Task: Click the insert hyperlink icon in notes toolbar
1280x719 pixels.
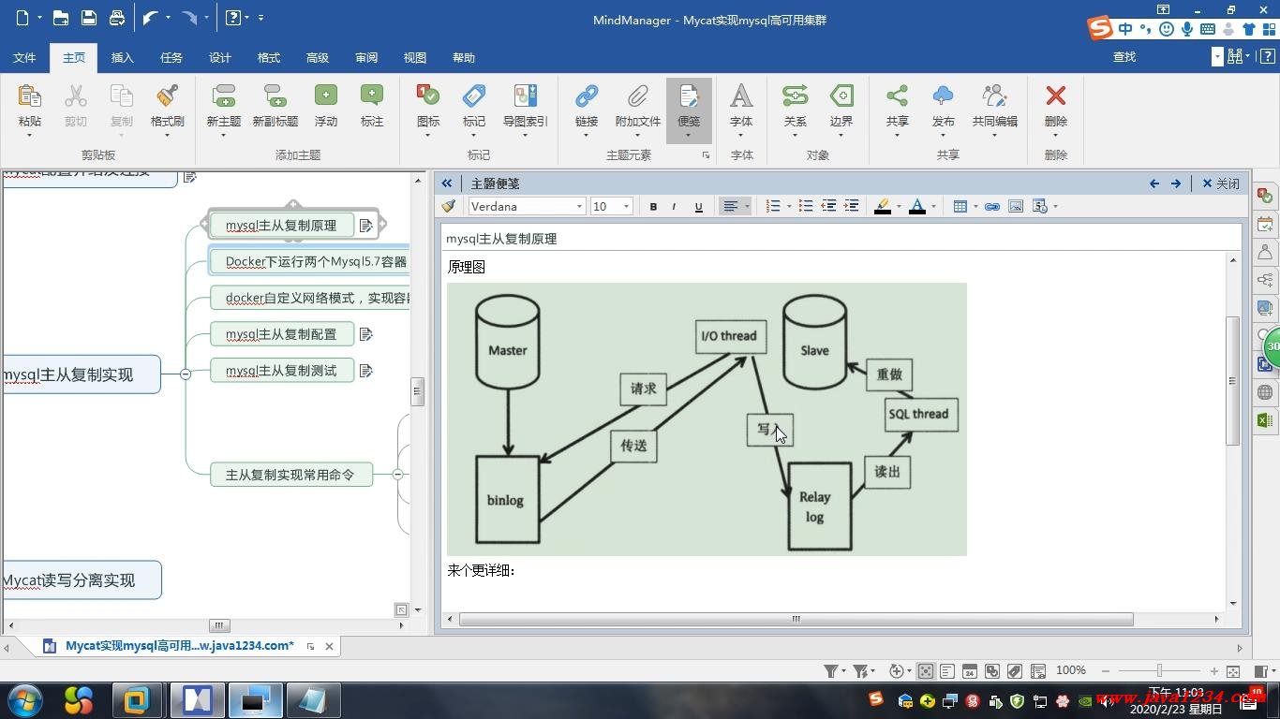Action: click(991, 207)
